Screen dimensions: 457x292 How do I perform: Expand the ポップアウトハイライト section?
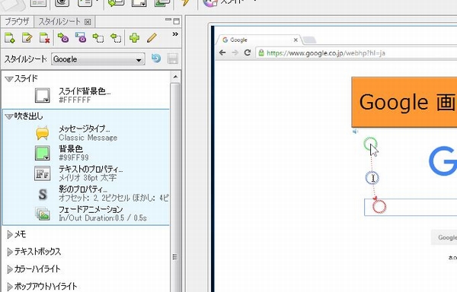[10, 287]
